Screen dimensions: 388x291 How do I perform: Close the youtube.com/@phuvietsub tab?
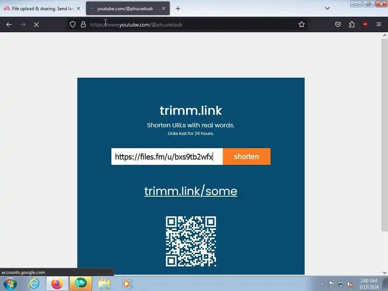(164, 8)
